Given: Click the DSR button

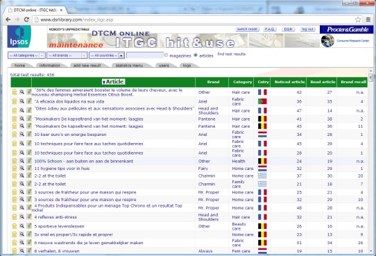Looking at the screenshot, I should [x=288, y=29].
